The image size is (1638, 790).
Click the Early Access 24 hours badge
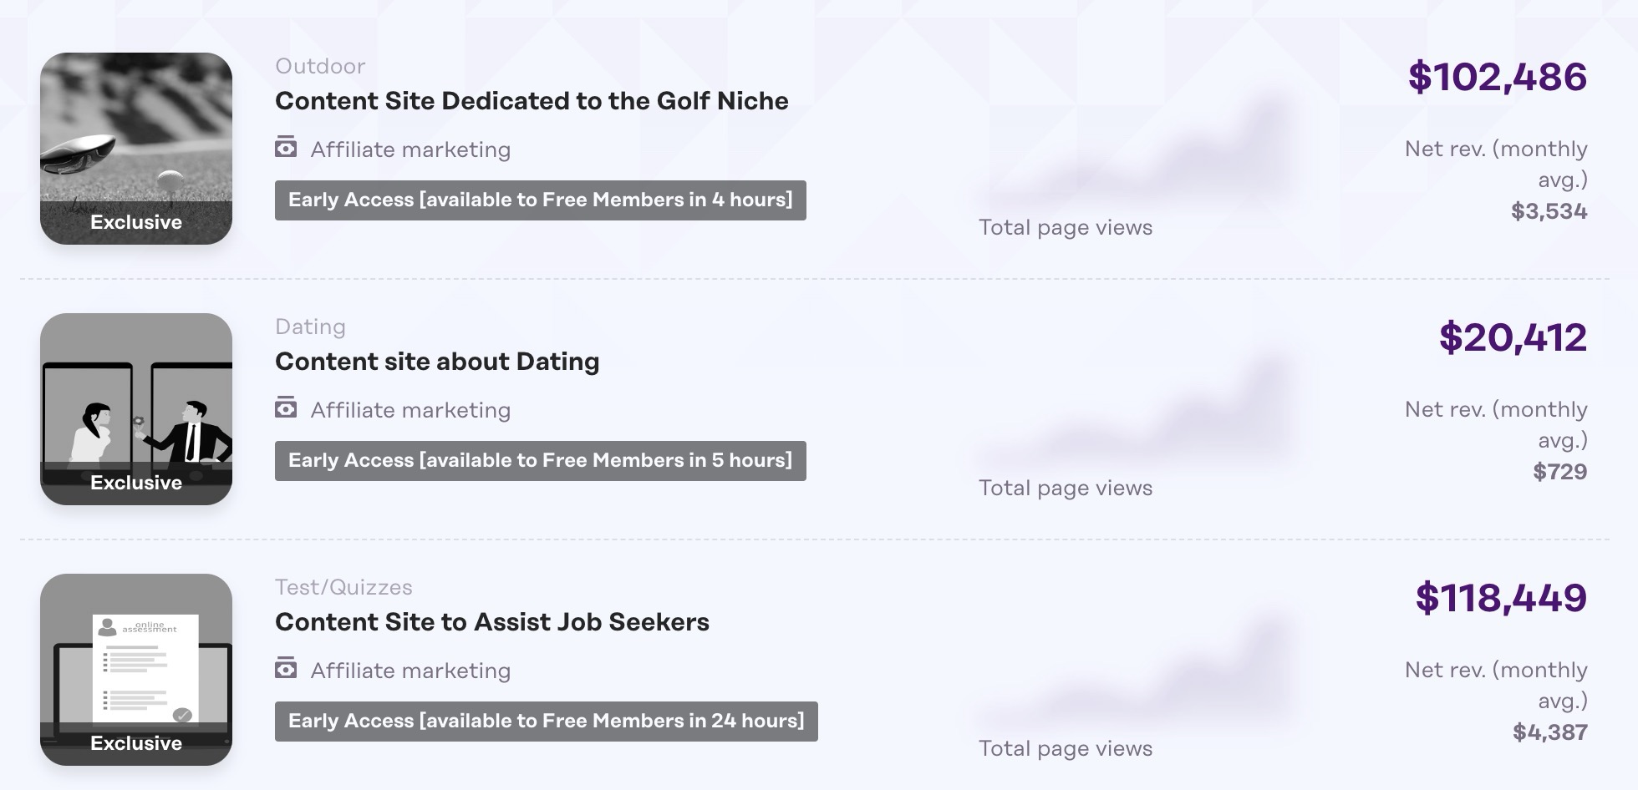(x=546, y=722)
